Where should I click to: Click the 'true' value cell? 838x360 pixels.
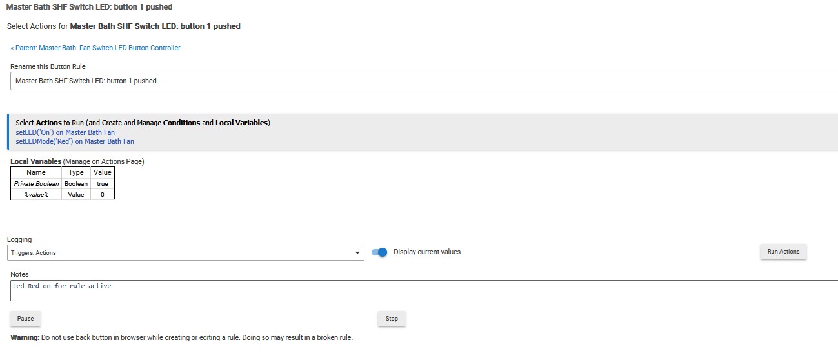(x=102, y=184)
